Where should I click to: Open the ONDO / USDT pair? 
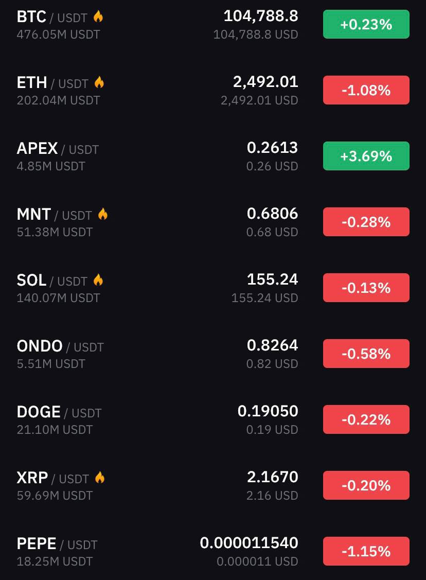tap(60, 346)
